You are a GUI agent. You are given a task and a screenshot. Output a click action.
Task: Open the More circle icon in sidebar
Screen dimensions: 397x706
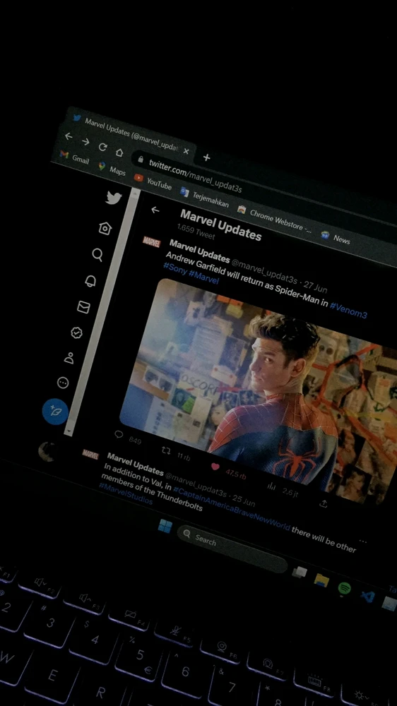(63, 383)
